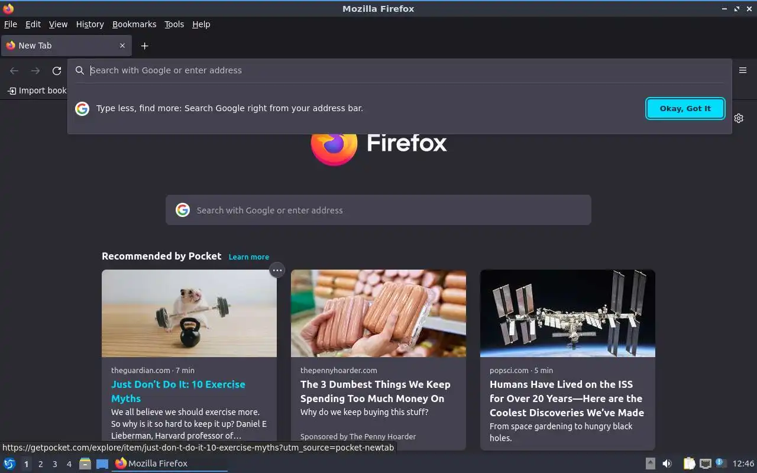The image size is (757, 473).
Task: Click the Firefox icon in title bar
Action: tap(8, 9)
